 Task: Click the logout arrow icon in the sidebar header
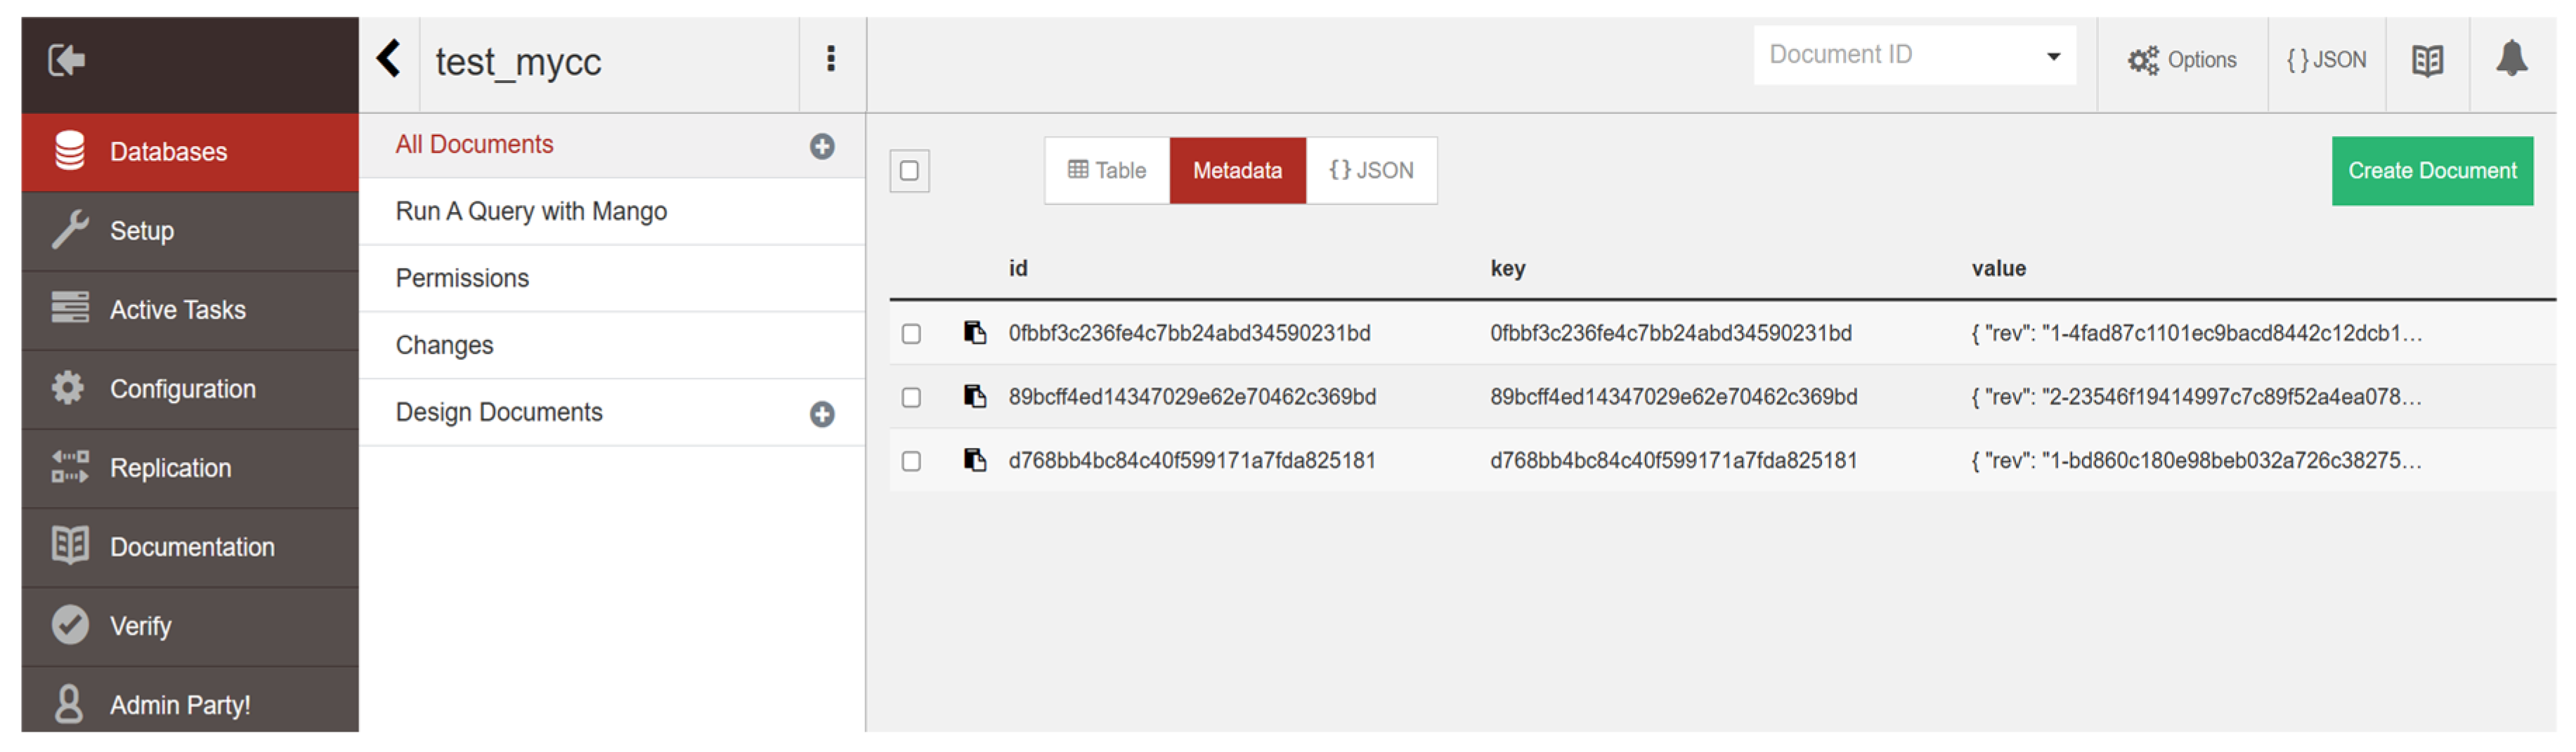coord(67,61)
